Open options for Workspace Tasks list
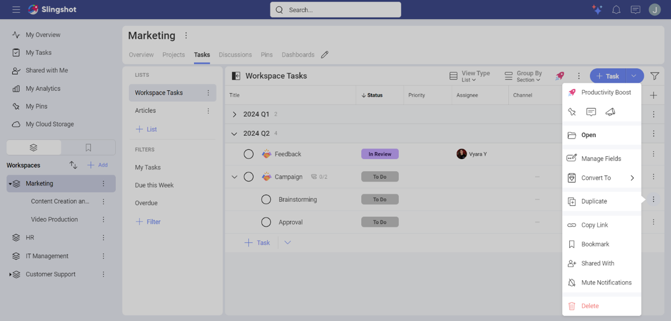Viewport: 671px width, 321px height. pyautogui.click(x=208, y=93)
